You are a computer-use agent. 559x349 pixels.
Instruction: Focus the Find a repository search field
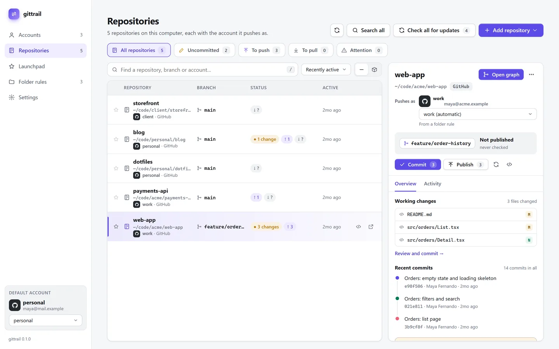tap(203, 70)
